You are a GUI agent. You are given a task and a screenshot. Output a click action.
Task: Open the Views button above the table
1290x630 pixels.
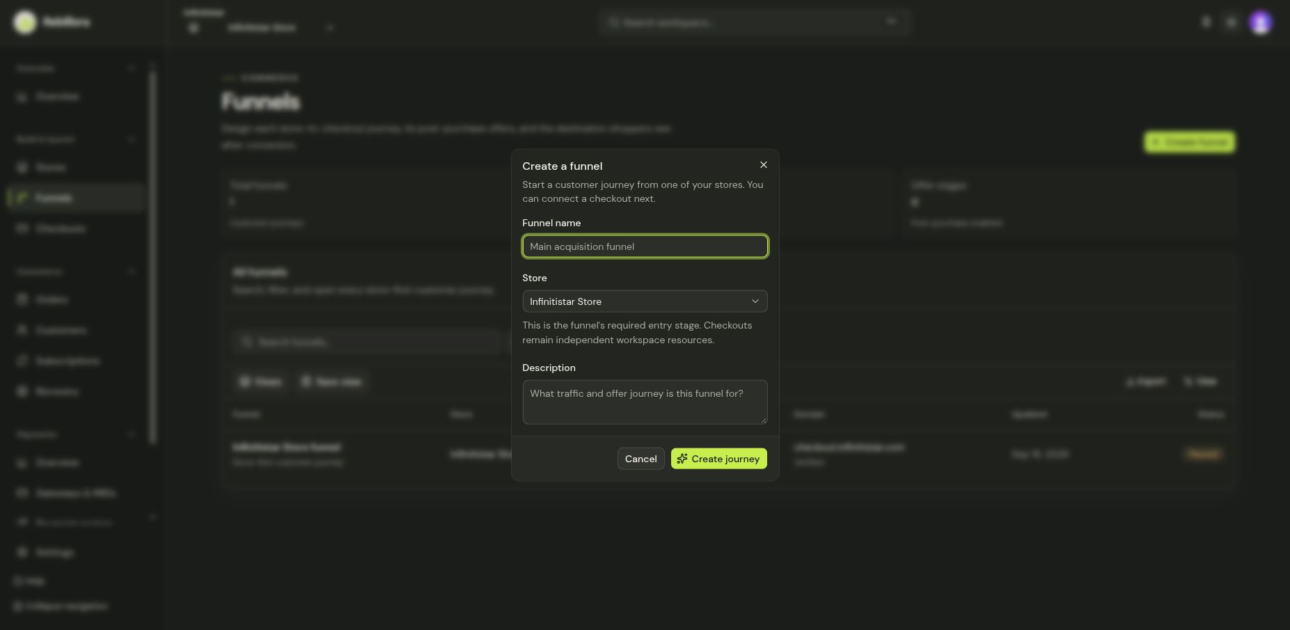coord(261,381)
